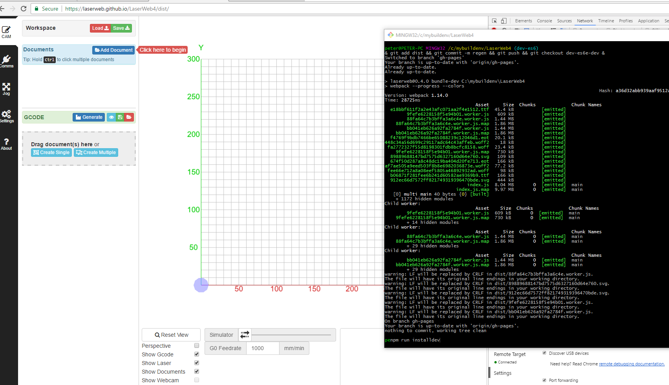Viewport: 669px width, 385px height.
Task: Click the Simulator swap arrows icon
Action: (x=245, y=335)
